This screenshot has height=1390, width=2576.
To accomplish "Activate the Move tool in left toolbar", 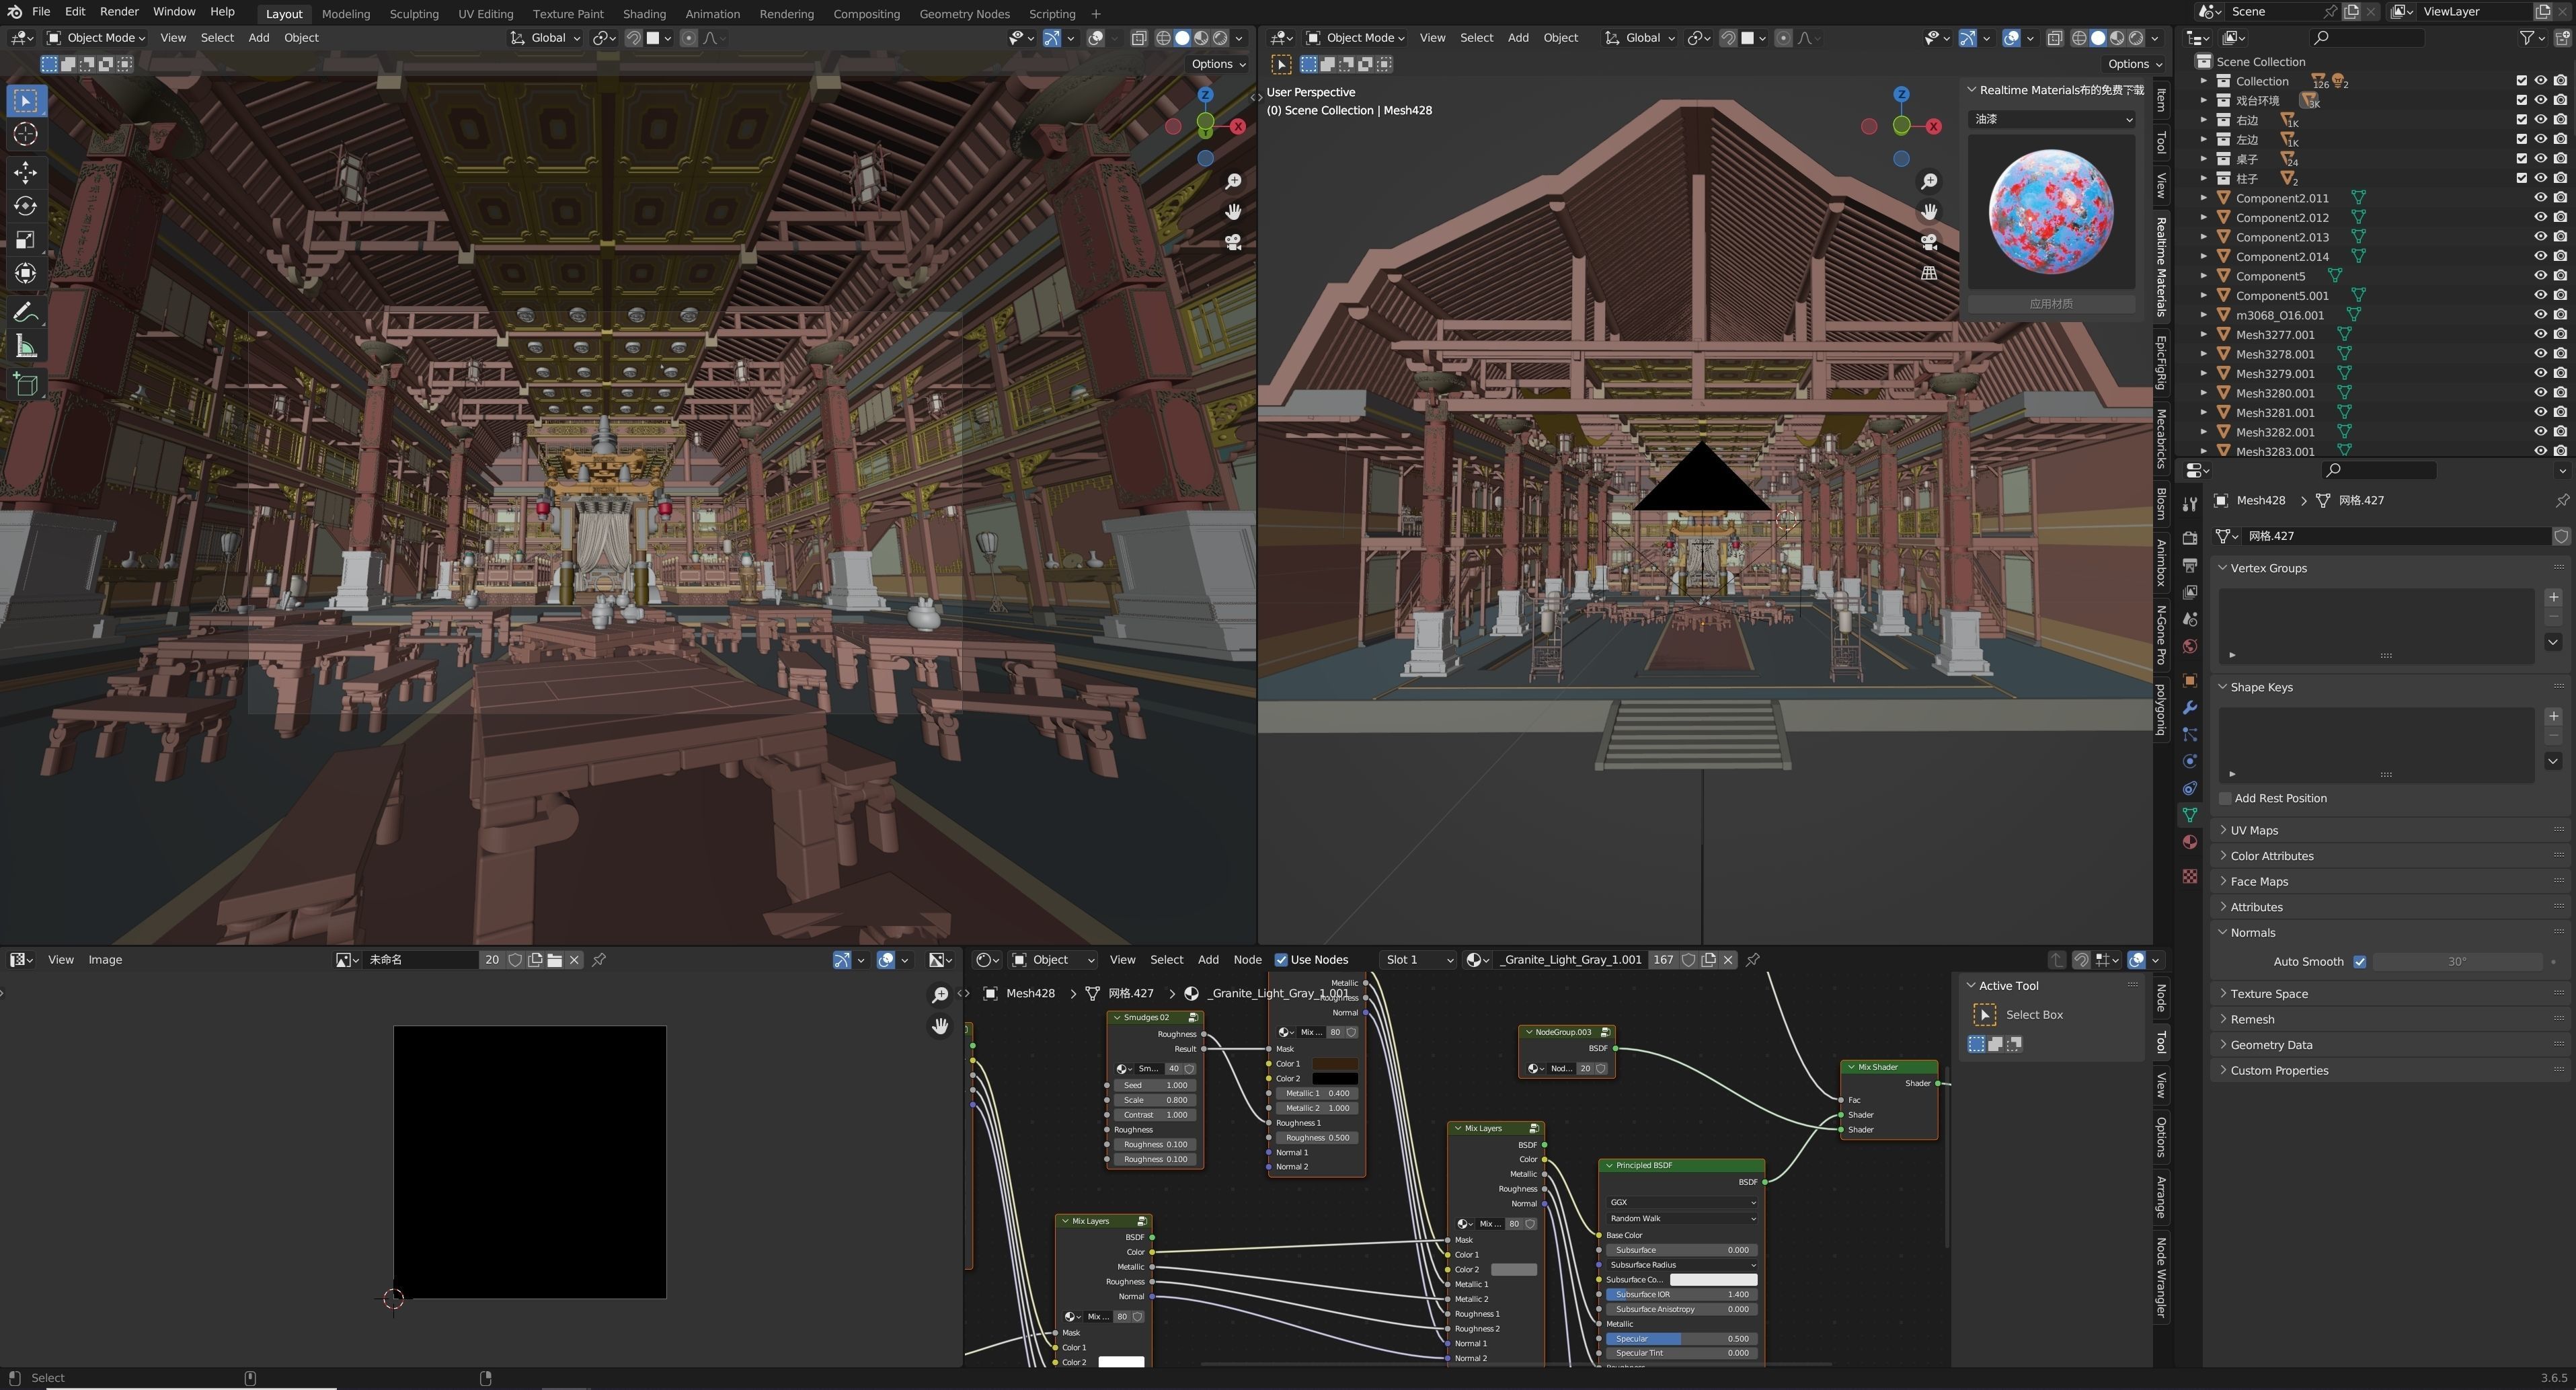I will tap(26, 172).
